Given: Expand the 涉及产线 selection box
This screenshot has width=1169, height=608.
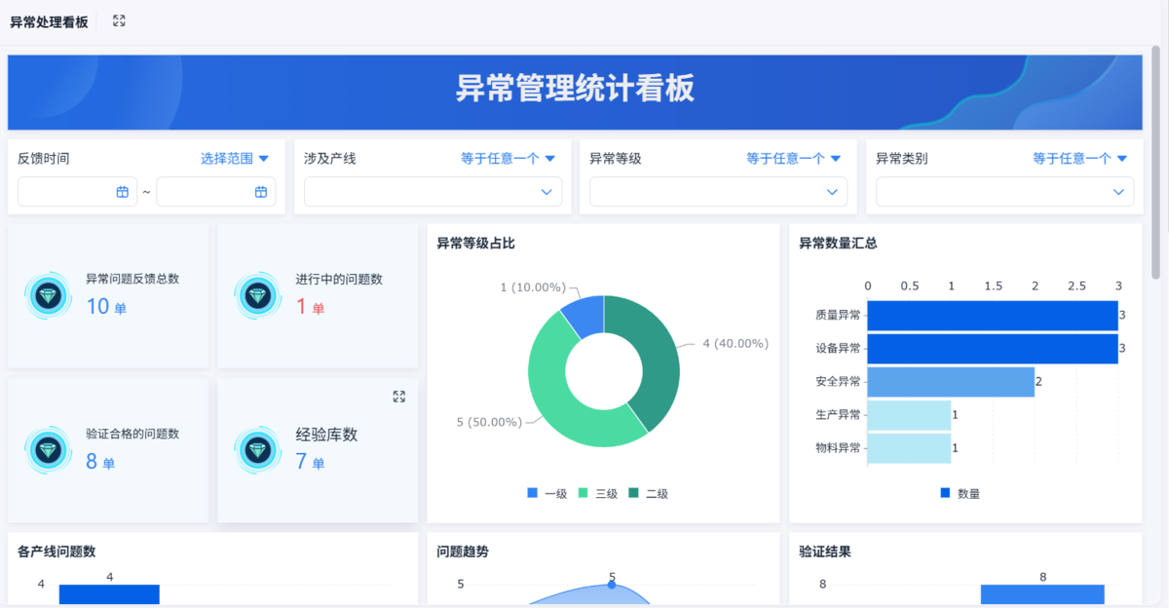Looking at the screenshot, I should (x=433, y=192).
